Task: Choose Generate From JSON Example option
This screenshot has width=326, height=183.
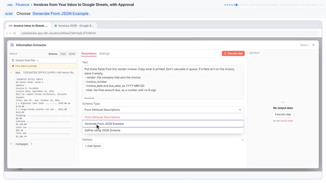Action: click(163, 124)
